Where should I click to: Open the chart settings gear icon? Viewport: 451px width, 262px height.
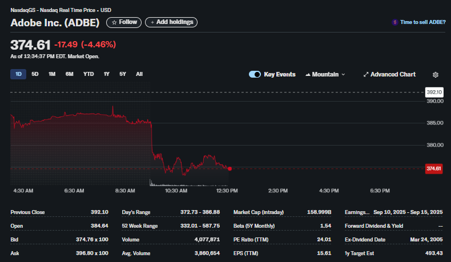[436, 75]
